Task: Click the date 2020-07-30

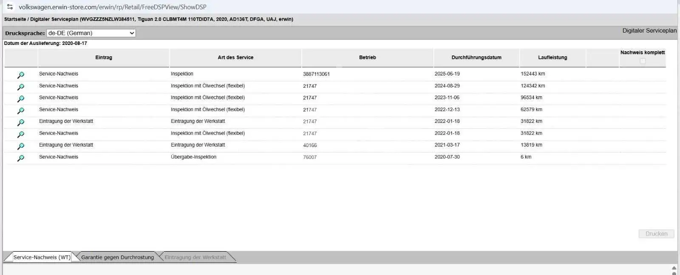Action: (447, 157)
